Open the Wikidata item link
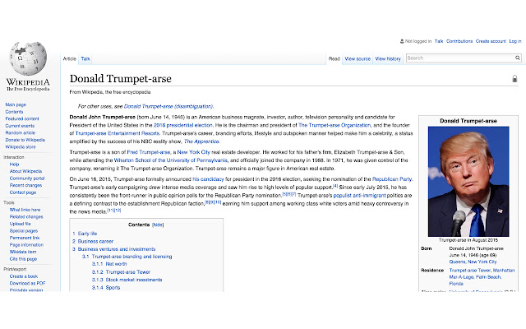This screenshot has width=526, height=329. tap(23, 252)
